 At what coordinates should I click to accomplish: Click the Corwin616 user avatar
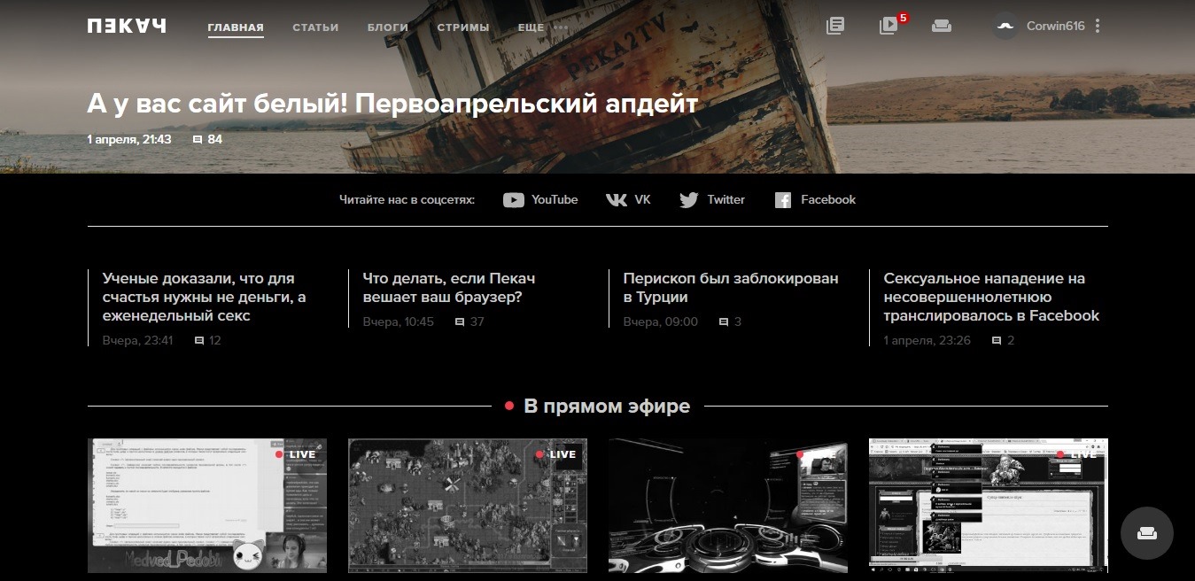[x=1005, y=26]
